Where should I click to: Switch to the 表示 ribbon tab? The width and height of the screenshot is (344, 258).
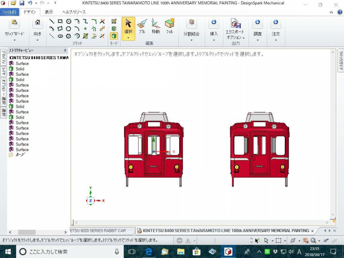point(49,12)
